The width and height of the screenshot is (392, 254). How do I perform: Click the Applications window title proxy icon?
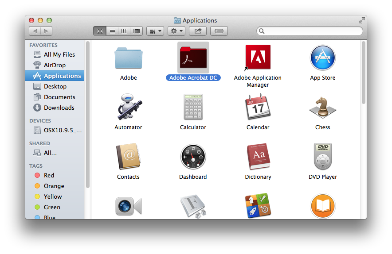[177, 20]
